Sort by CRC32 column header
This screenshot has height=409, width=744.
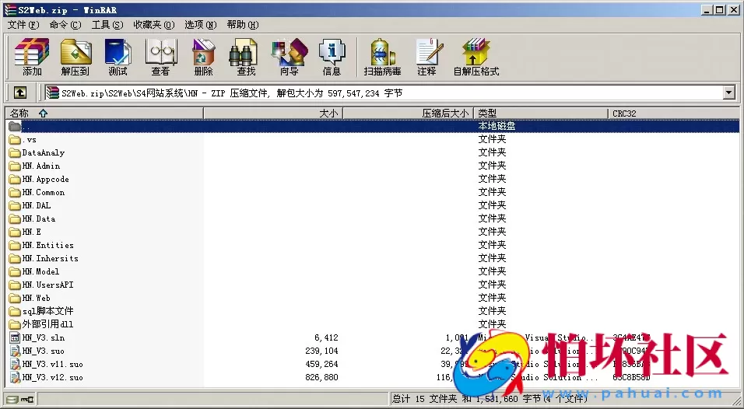point(673,114)
